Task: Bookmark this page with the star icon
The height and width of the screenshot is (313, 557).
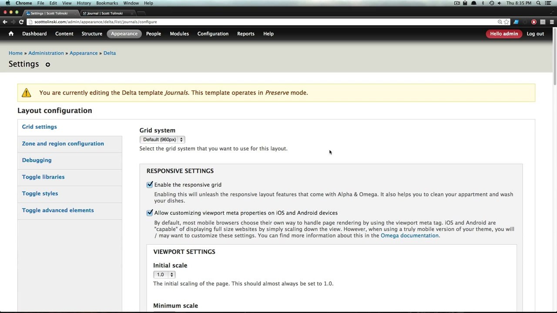Action: click(x=507, y=22)
